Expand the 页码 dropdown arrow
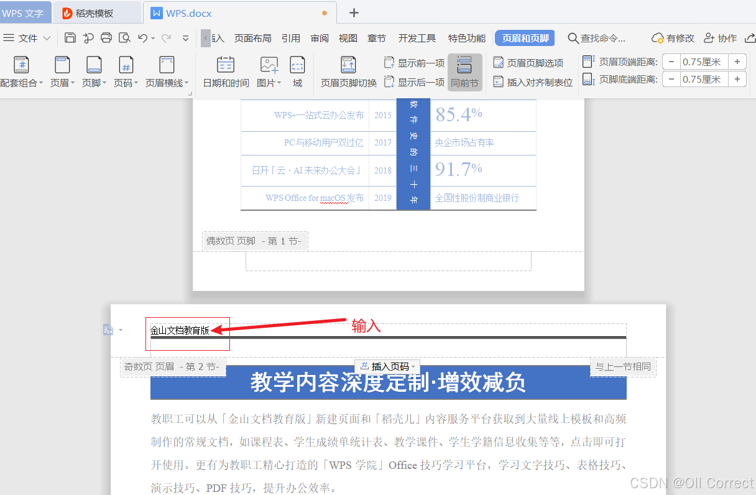This screenshot has height=495, width=756. [x=136, y=83]
